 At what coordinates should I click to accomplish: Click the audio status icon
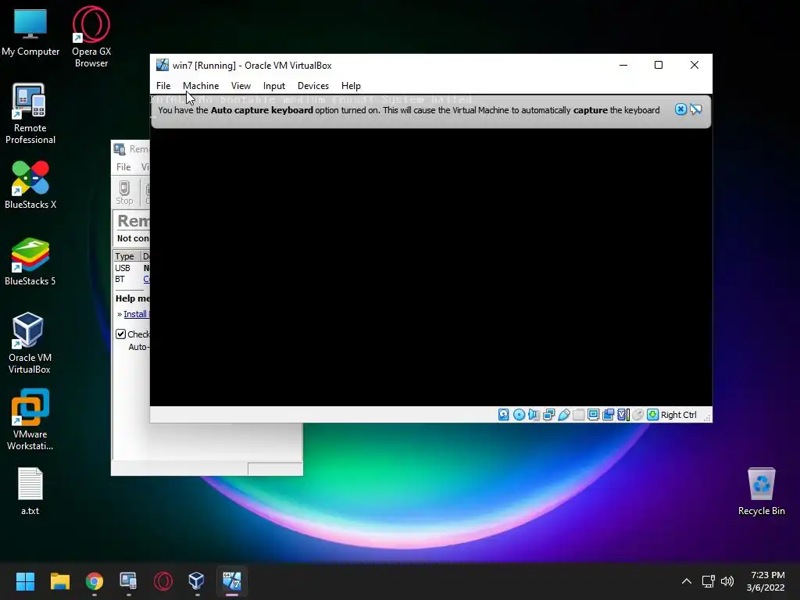coord(534,415)
